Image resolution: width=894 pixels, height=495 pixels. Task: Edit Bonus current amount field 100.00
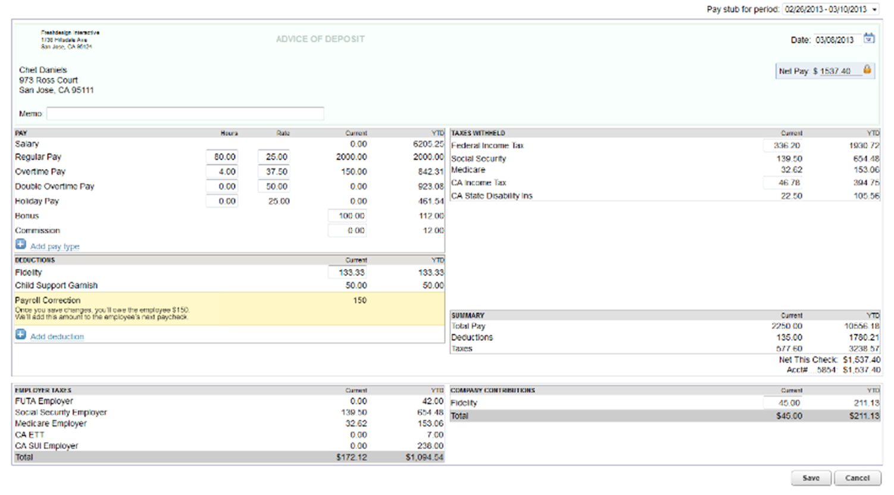click(x=347, y=215)
